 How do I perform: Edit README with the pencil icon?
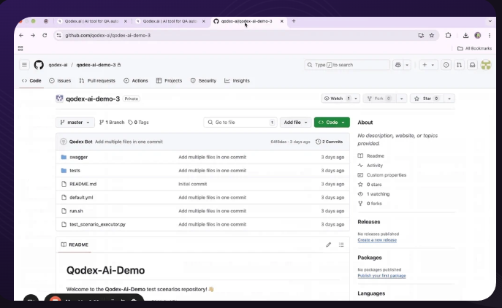tap(328, 245)
